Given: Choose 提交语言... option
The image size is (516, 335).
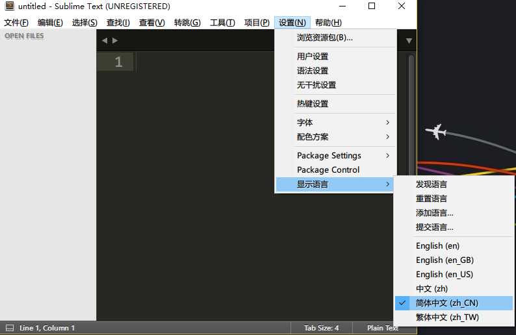Looking at the screenshot, I should coord(454,227).
